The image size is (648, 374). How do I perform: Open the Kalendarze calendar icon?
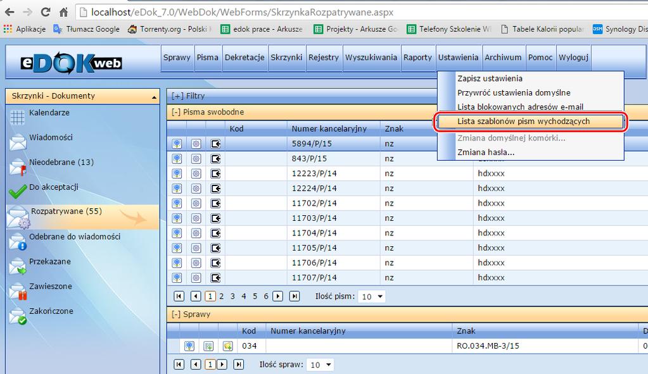(x=17, y=118)
